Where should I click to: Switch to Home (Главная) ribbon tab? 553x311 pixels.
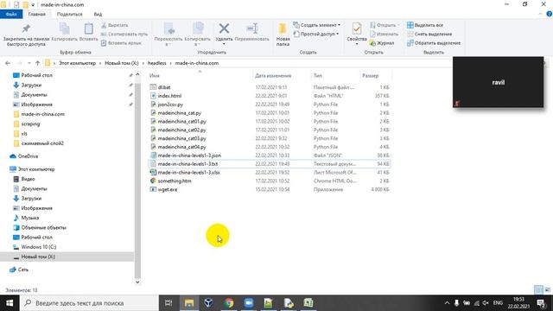36,14
